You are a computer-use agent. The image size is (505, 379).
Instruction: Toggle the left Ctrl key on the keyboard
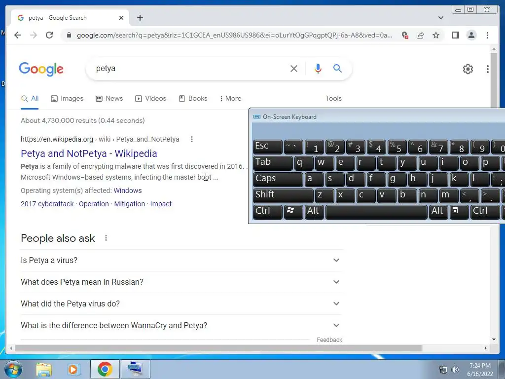[268, 211]
